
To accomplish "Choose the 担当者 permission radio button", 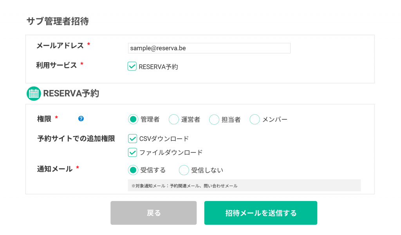I will pyautogui.click(x=214, y=119).
